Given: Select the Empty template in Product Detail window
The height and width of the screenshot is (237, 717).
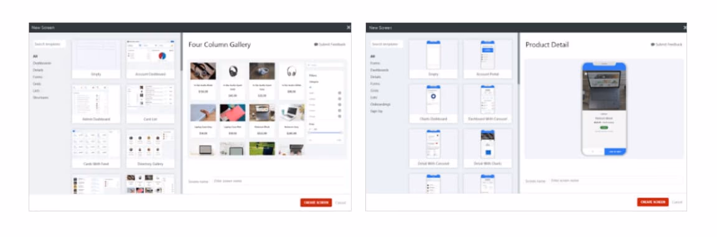Looking at the screenshot, I should pos(433,60).
